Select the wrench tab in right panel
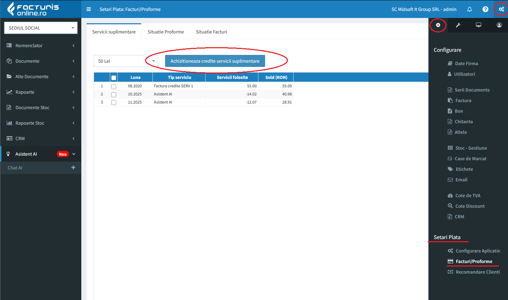This screenshot has height=300, width=508. point(458,25)
